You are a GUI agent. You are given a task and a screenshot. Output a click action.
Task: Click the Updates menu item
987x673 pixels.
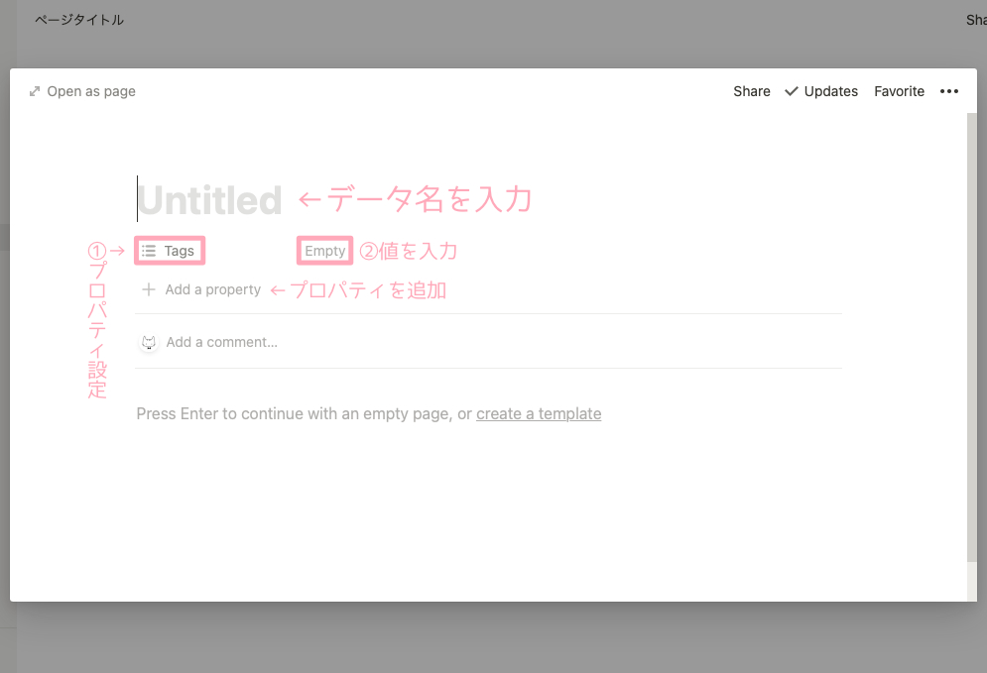tap(829, 91)
